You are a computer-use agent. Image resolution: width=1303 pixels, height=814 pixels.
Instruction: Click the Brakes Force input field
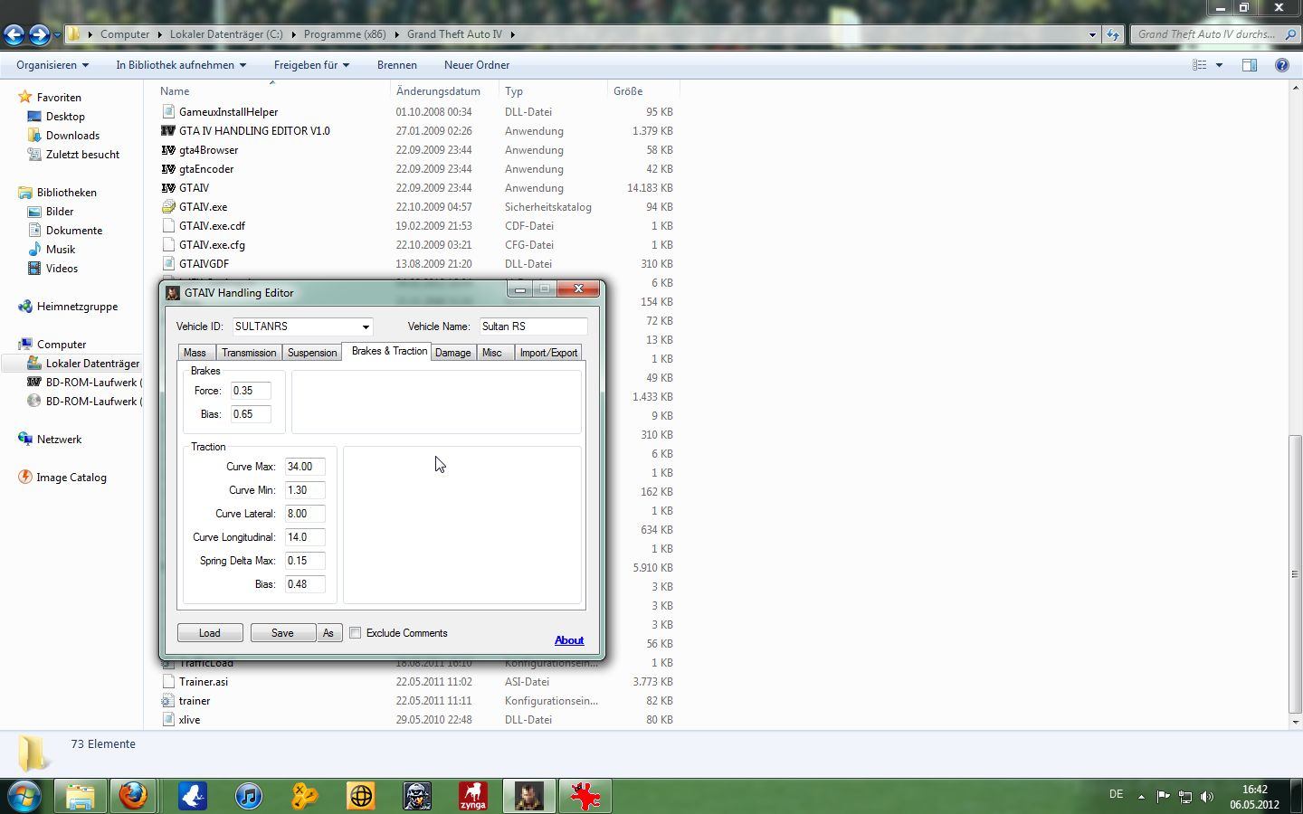click(x=251, y=391)
